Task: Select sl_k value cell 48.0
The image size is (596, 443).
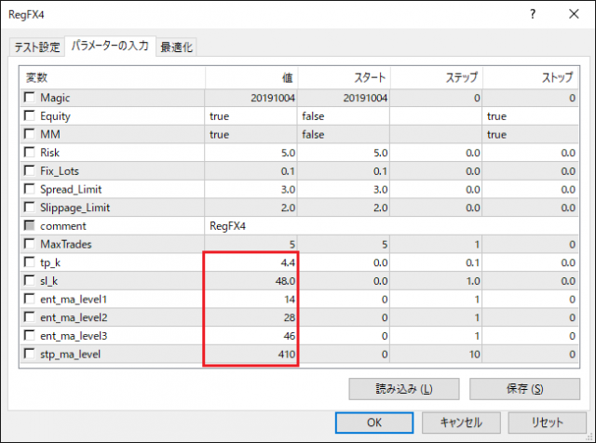Action: coord(251,281)
